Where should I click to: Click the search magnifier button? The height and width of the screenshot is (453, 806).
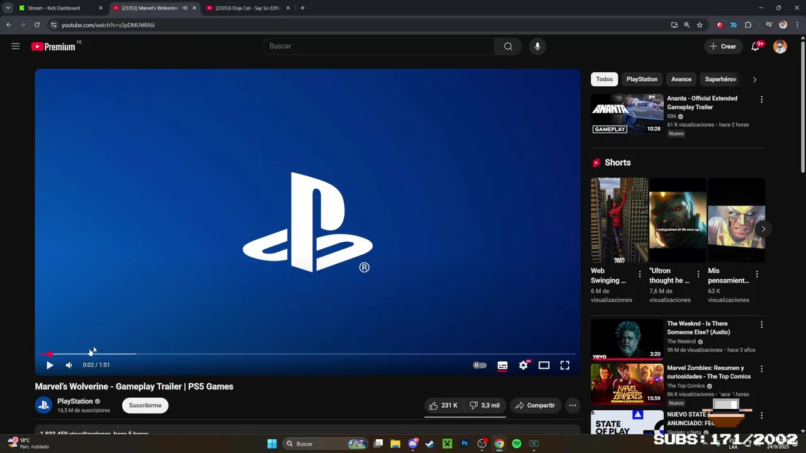(x=508, y=46)
